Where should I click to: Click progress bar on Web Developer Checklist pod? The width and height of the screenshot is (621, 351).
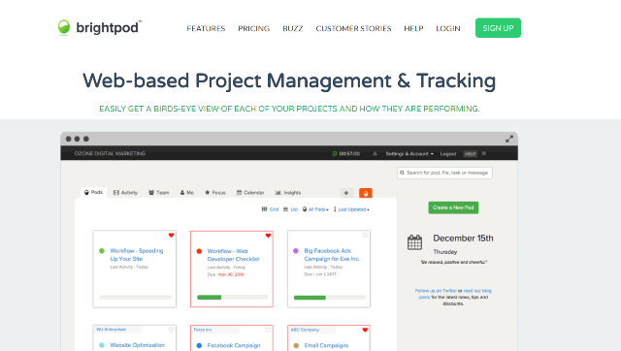click(233, 297)
